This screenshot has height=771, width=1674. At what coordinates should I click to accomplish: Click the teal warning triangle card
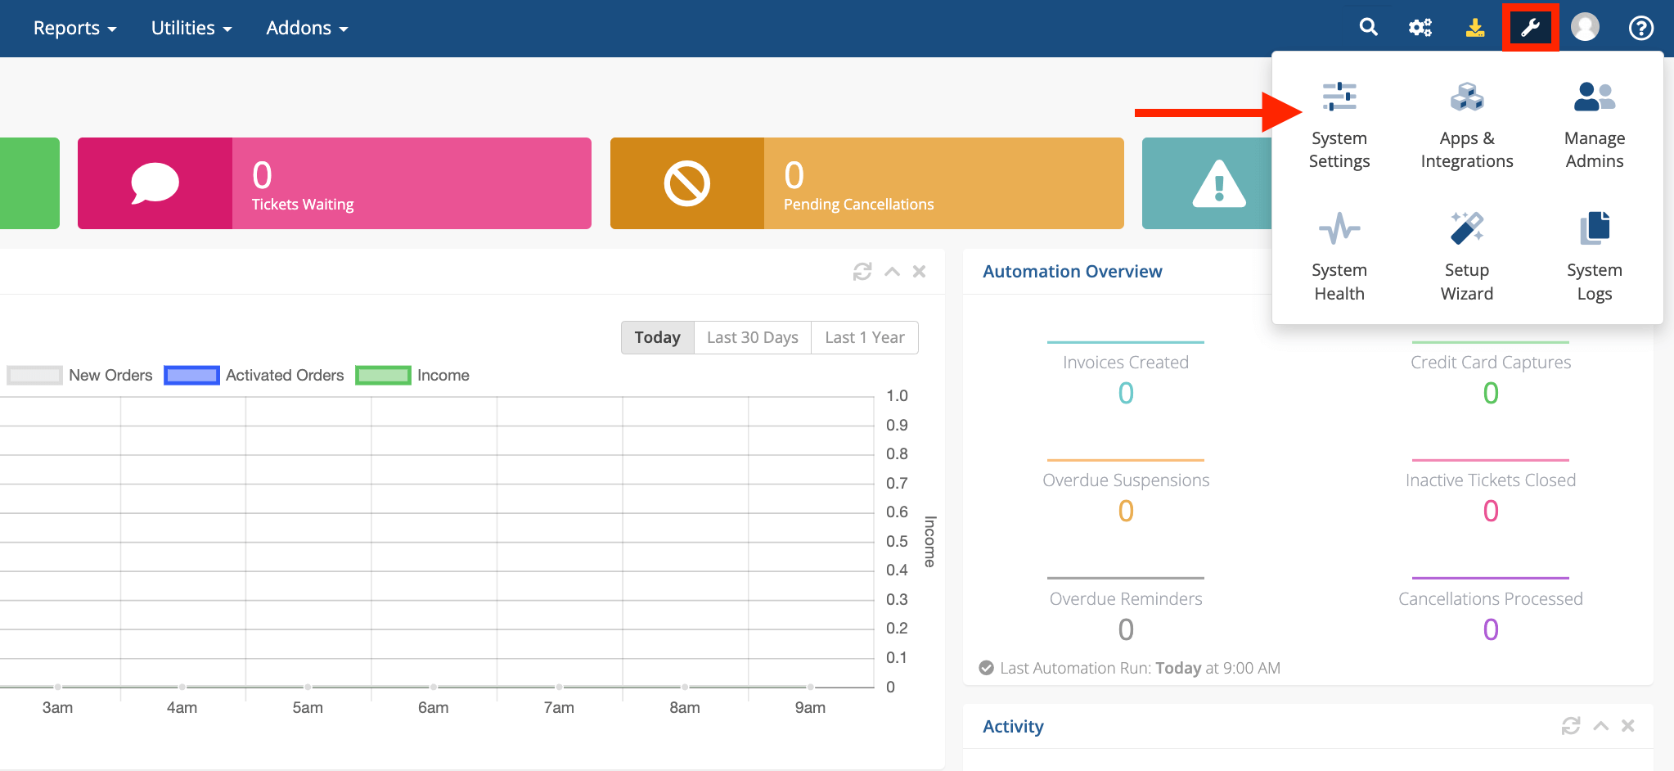(1208, 183)
